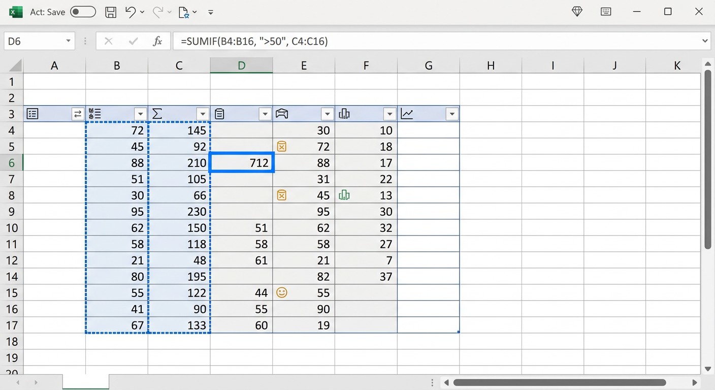Open the filter dropdown in column C header
This screenshot has height=390, width=715.
click(203, 114)
